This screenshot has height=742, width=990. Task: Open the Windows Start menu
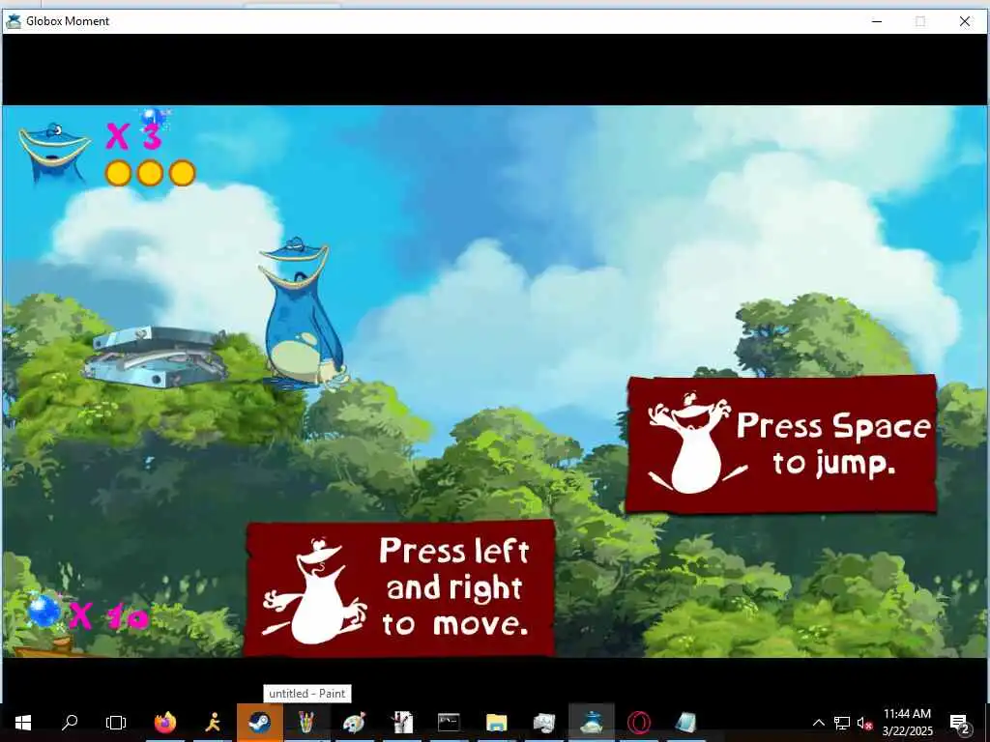pos(23,723)
